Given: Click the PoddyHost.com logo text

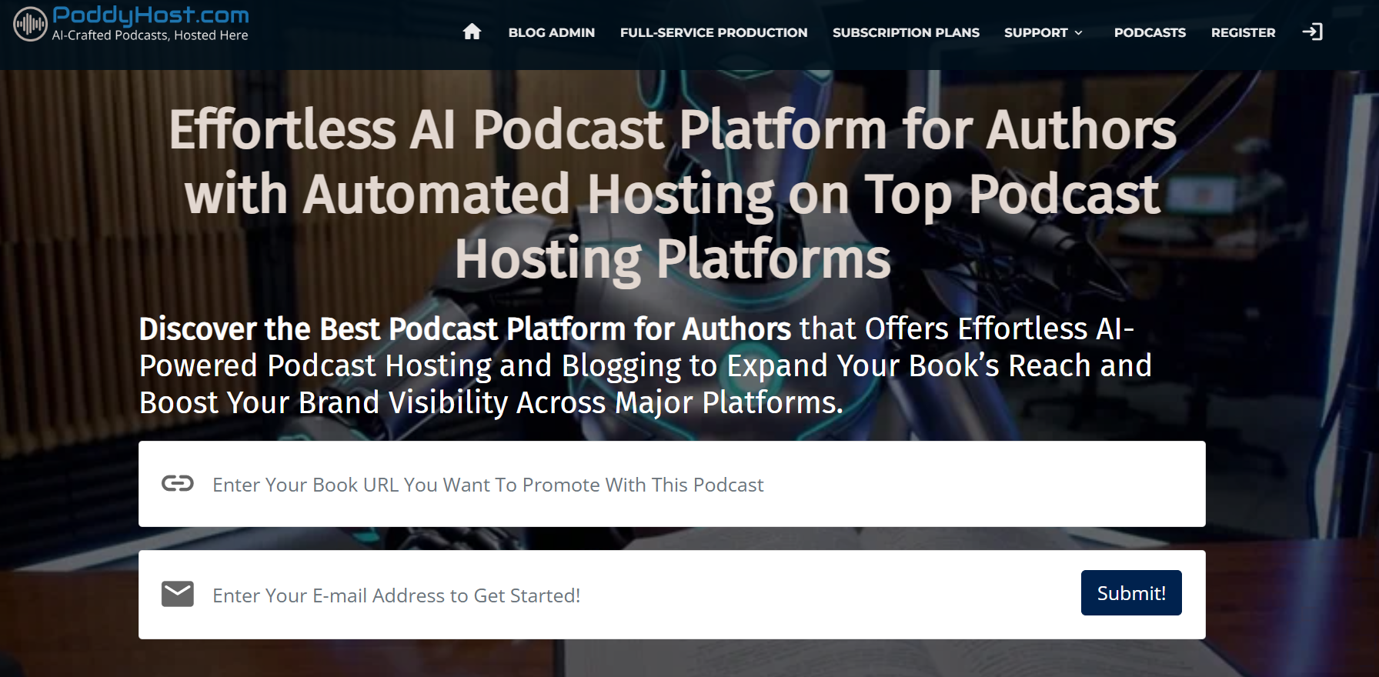Looking at the screenshot, I should click(x=151, y=15).
